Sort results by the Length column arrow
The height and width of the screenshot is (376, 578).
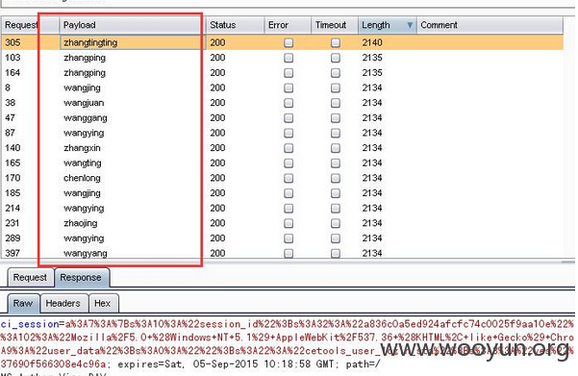(410, 25)
